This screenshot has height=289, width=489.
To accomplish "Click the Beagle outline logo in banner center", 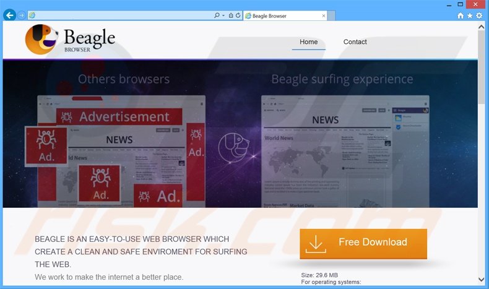I will (233, 147).
